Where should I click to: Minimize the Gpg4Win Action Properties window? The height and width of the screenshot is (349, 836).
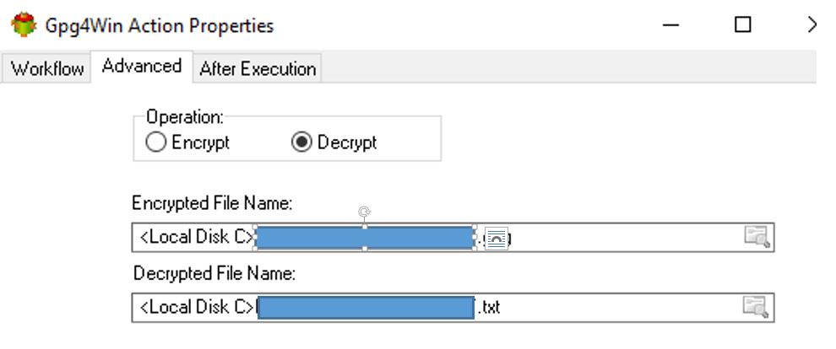(x=670, y=25)
